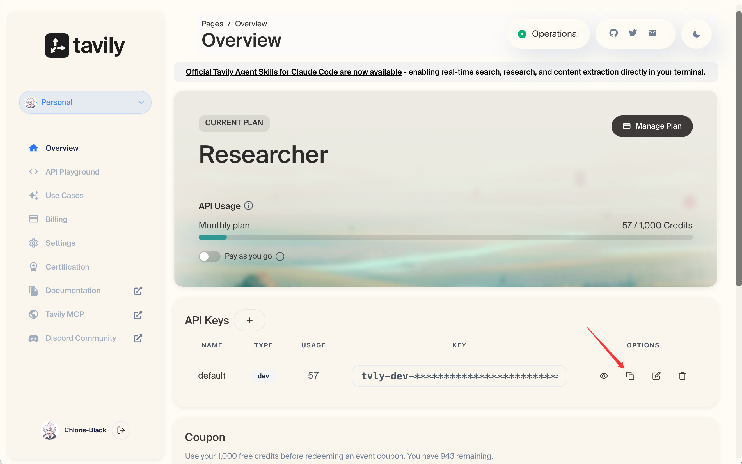This screenshot has width=742, height=464.
Task: Open Tavily Agent Skills announcement link
Action: coord(294,72)
